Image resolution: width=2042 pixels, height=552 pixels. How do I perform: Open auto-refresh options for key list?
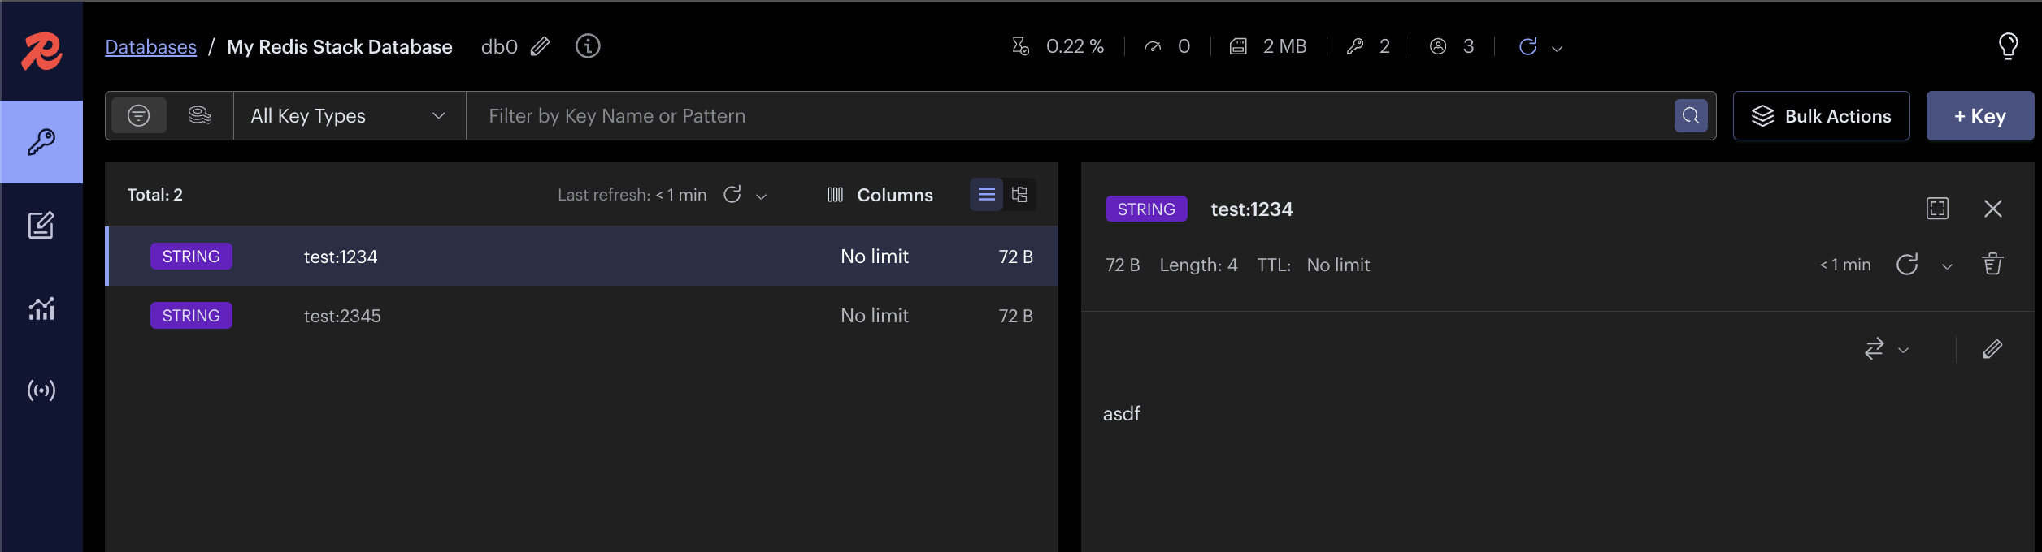762,196
